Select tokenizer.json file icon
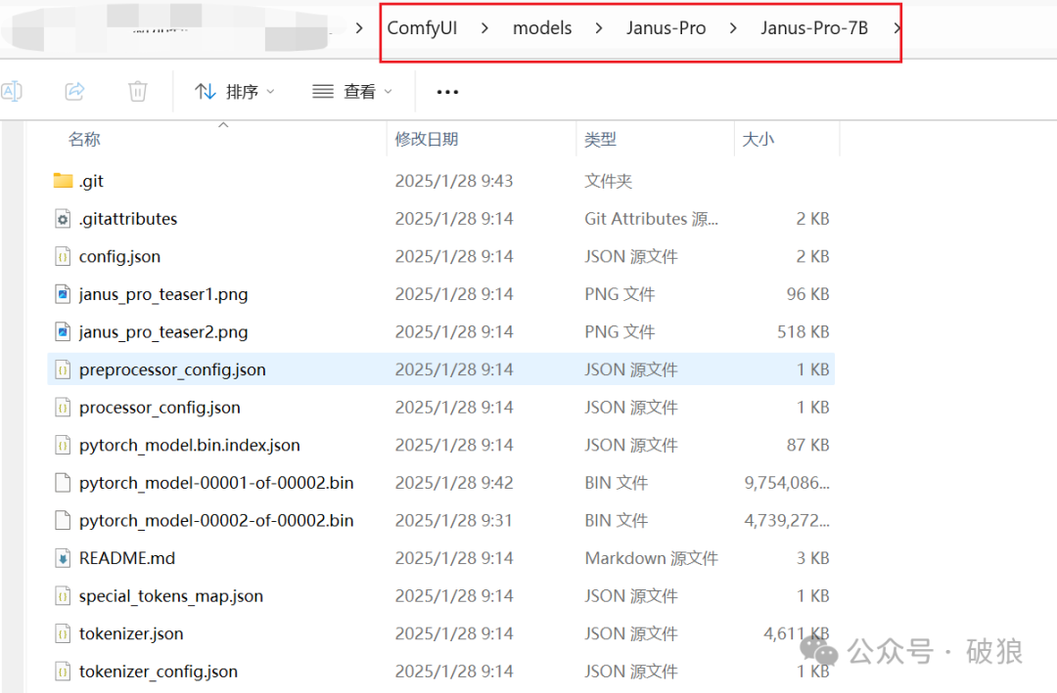The image size is (1057, 693). click(63, 633)
